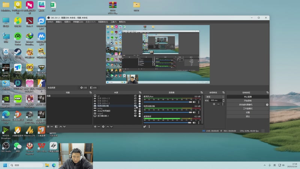This screenshot has height=169, width=300.
Task: Move scene up in Scenes dock
Action: (61, 127)
